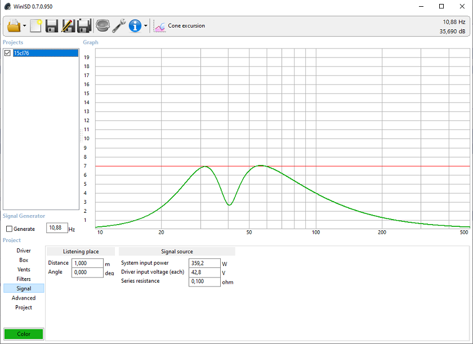Open the Project tab in the bottom list

tap(24, 307)
